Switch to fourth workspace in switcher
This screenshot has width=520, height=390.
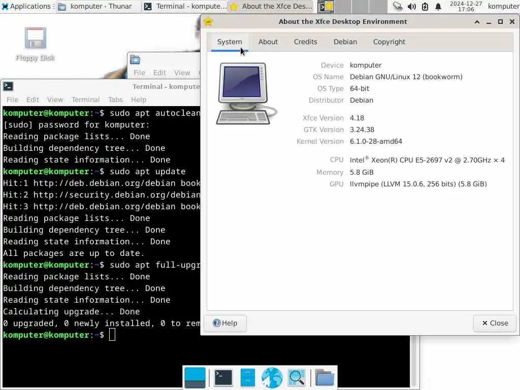coord(378,6)
